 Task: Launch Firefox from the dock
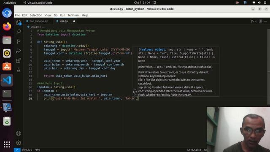[7, 26]
